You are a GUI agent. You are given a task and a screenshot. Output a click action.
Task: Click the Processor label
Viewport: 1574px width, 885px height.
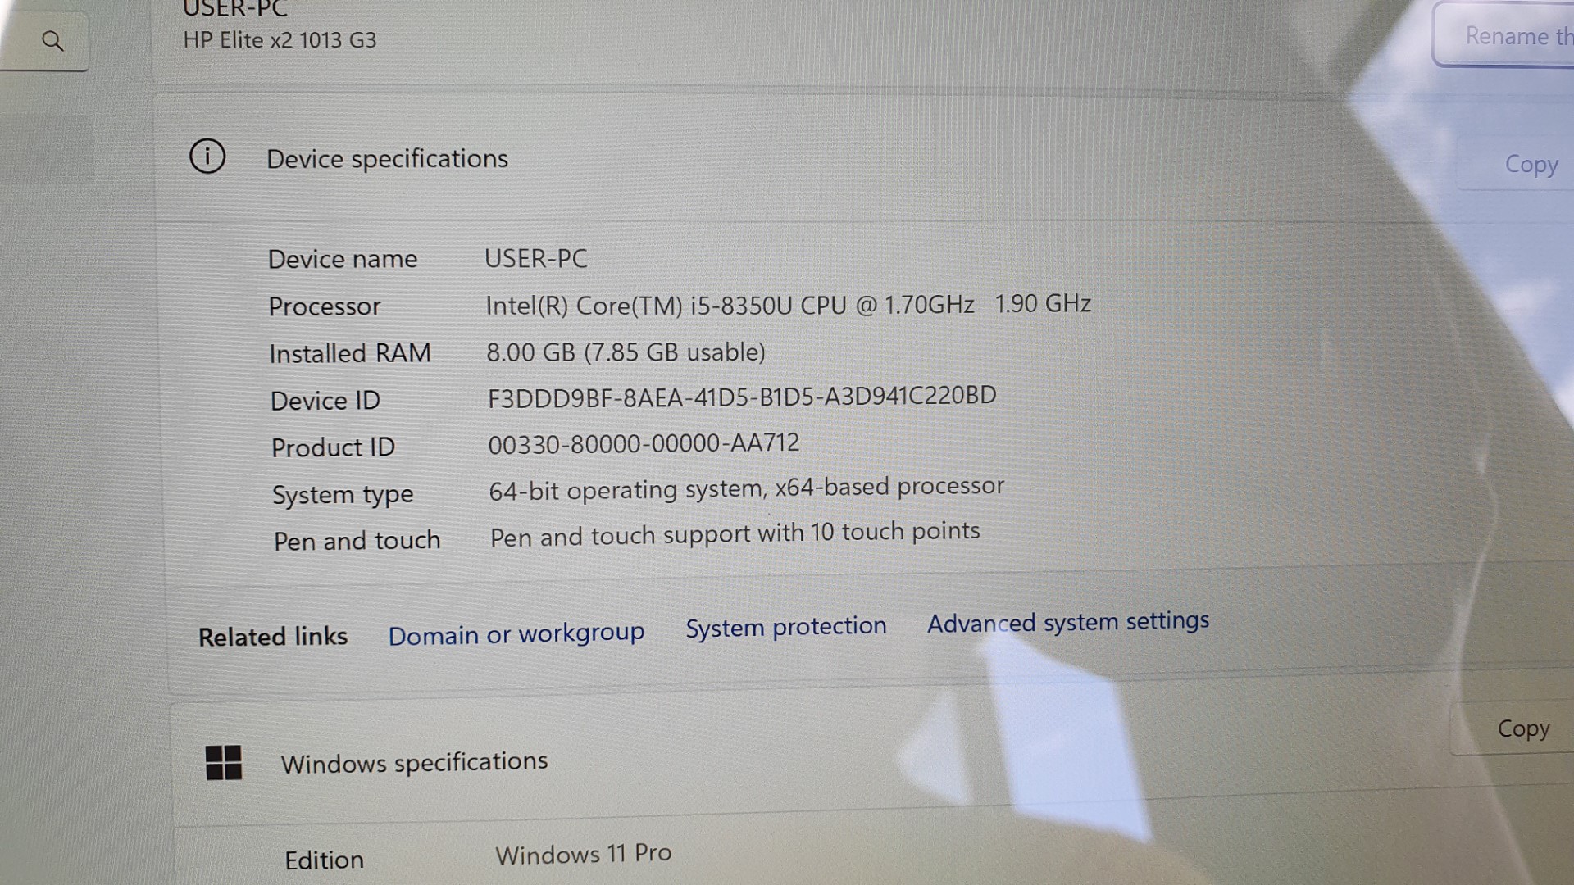325,306
